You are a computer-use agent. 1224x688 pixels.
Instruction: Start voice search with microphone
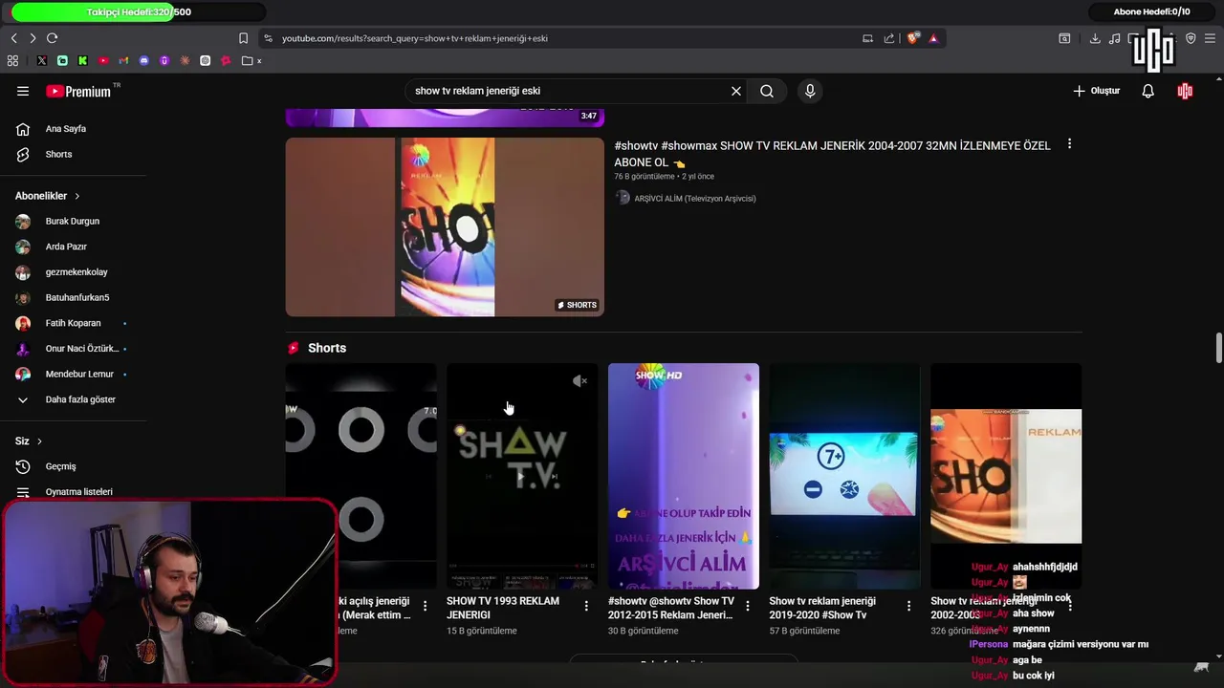(810, 91)
